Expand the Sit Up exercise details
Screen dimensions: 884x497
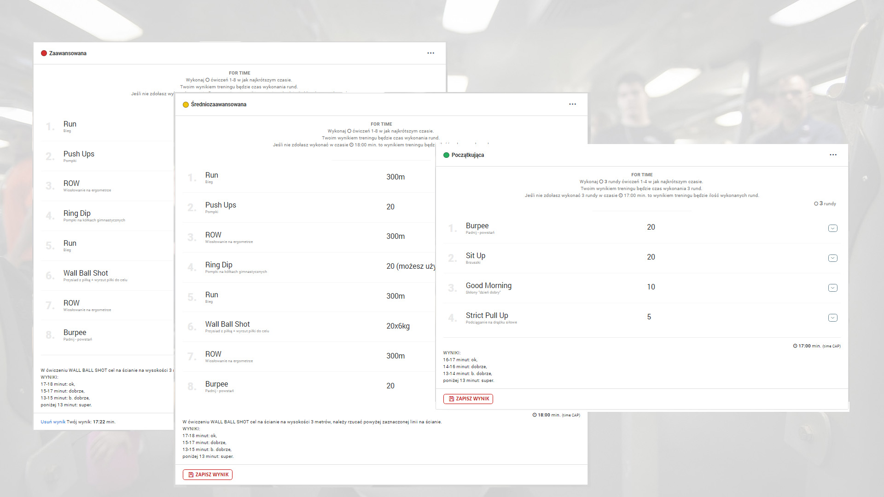832,258
